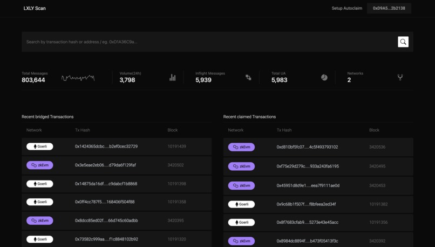
Task: Click the Networks fork icon
Action: pyautogui.click(x=400, y=77)
